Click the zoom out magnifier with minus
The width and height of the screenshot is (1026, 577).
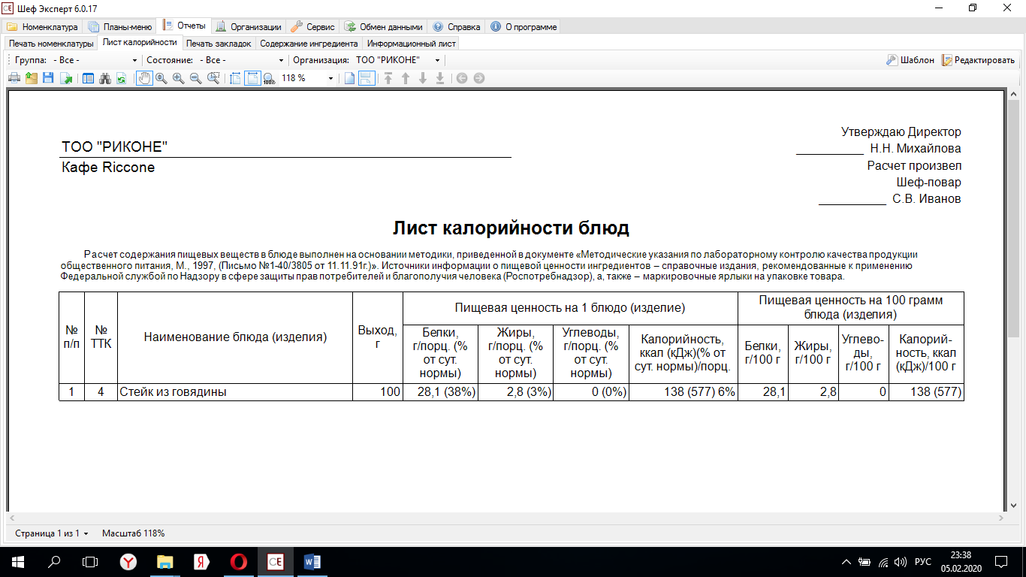pyautogui.click(x=196, y=78)
